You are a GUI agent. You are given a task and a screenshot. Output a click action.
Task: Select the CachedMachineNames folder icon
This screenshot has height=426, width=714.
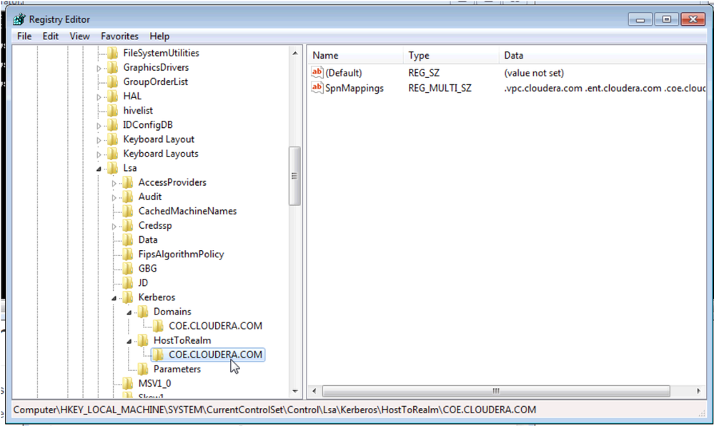click(128, 211)
